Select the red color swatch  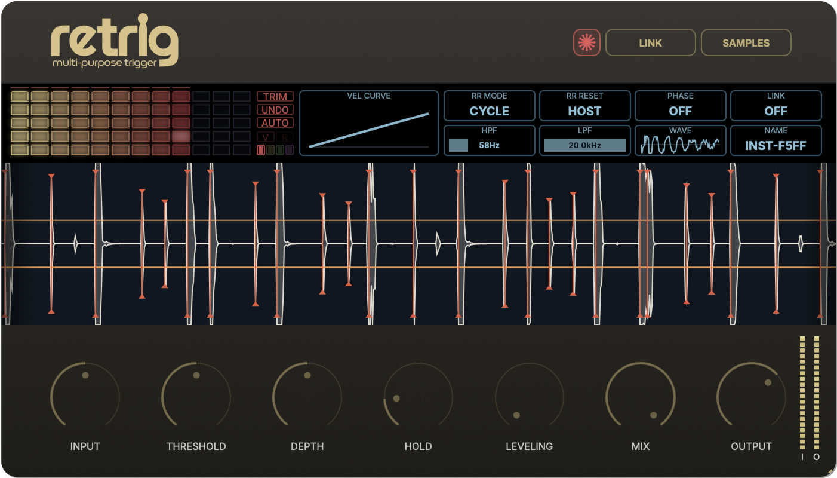click(261, 150)
